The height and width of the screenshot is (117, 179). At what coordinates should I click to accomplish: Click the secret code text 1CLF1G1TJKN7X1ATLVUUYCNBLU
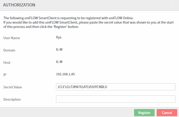tap(82, 87)
